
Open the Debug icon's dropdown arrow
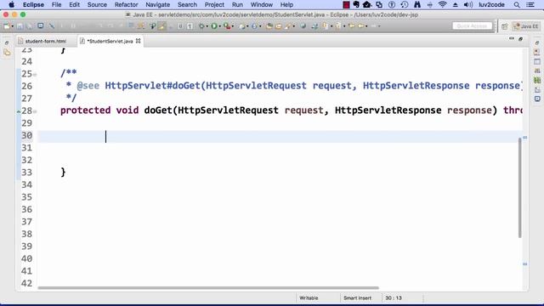(x=207, y=26)
